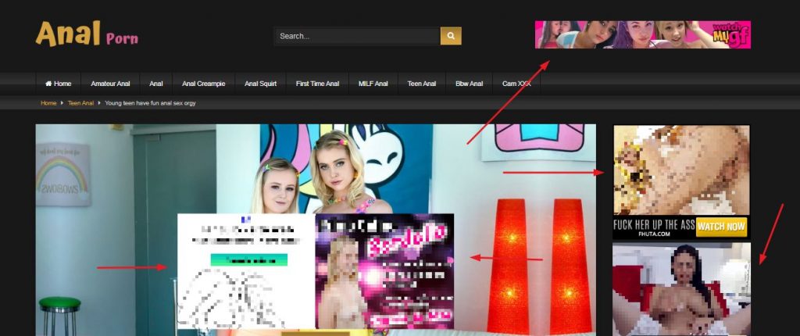This screenshot has height=336, width=800.
Task: Click the green button in white overlay ad
Action: [x=248, y=259]
